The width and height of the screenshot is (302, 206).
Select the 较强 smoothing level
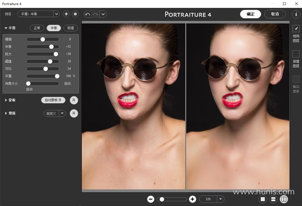point(71,28)
